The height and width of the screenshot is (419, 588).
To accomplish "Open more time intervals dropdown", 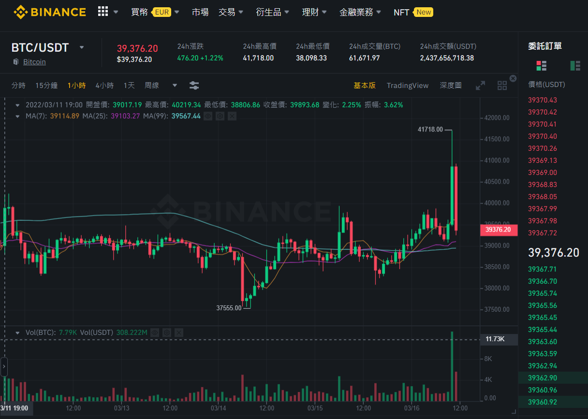I will (175, 86).
